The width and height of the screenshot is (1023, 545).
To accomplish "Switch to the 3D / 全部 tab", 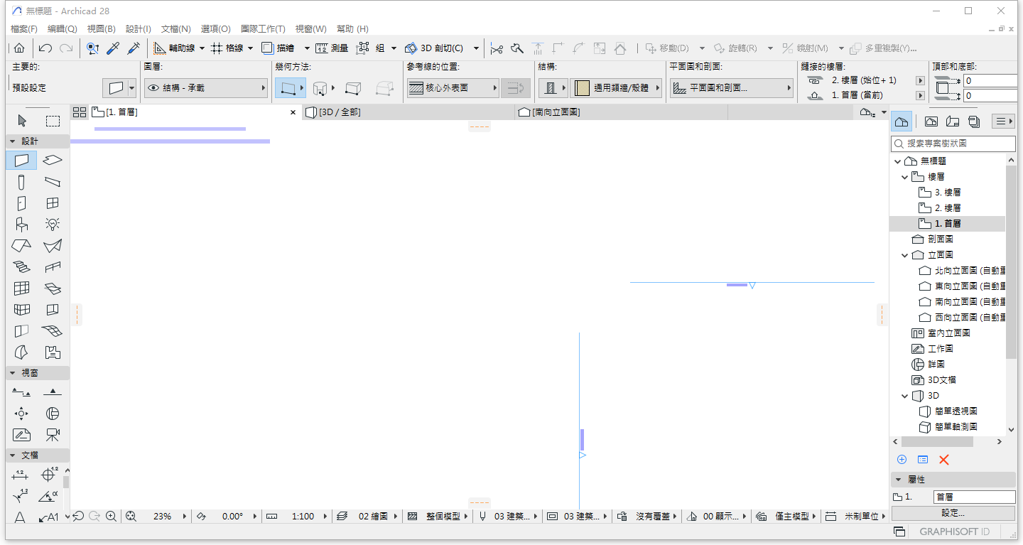I will (408, 112).
